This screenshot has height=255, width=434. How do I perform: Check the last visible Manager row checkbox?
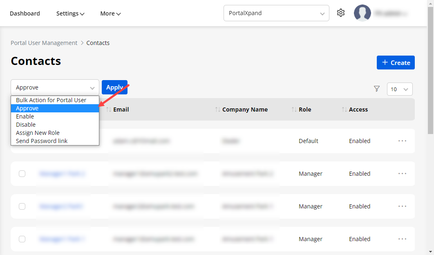tap(22, 239)
